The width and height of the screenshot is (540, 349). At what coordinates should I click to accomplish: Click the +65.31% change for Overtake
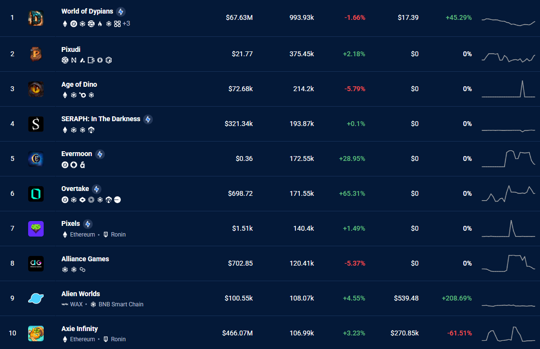pos(352,193)
